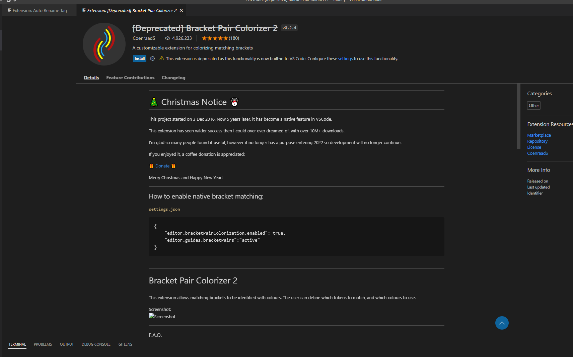
Task: Click the Christmas Notice heading
Action: [x=194, y=102]
